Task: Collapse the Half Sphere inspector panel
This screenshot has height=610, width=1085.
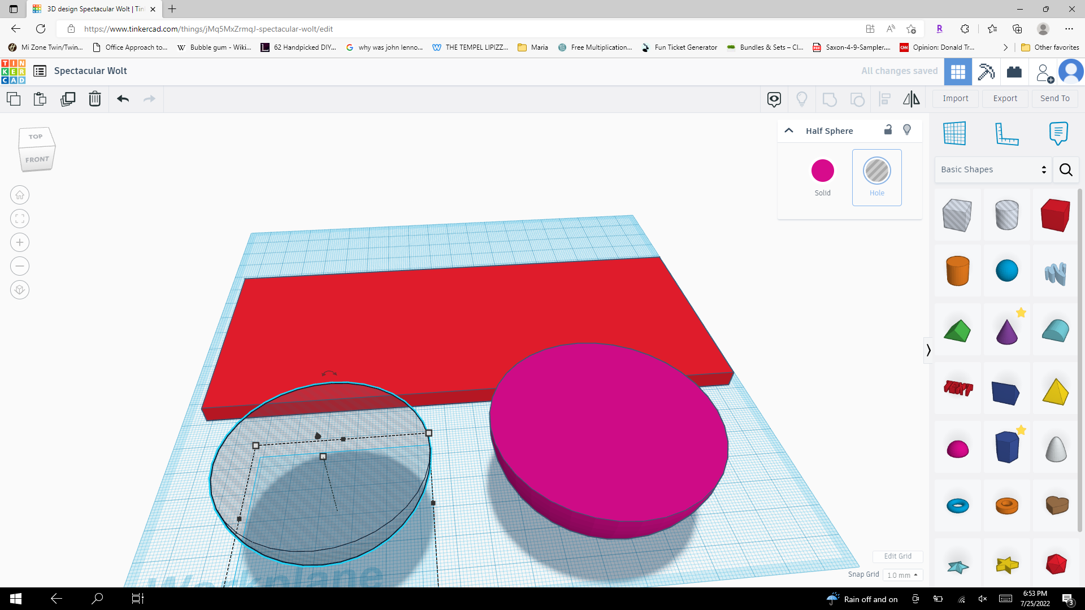Action: click(x=789, y=130)
